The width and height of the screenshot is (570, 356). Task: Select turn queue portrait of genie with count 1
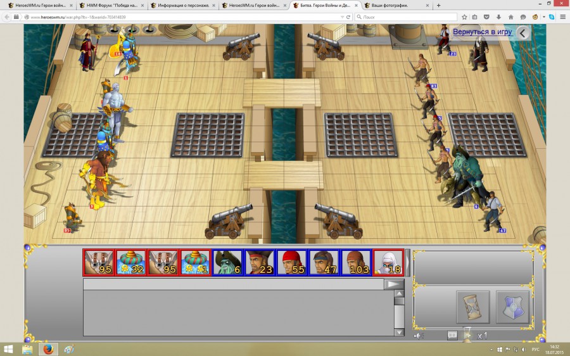click(195, 262)
